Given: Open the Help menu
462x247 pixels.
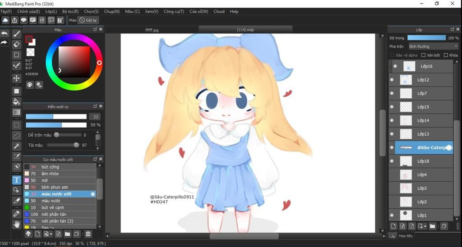Looking at the screenshot, I should 234,11.
